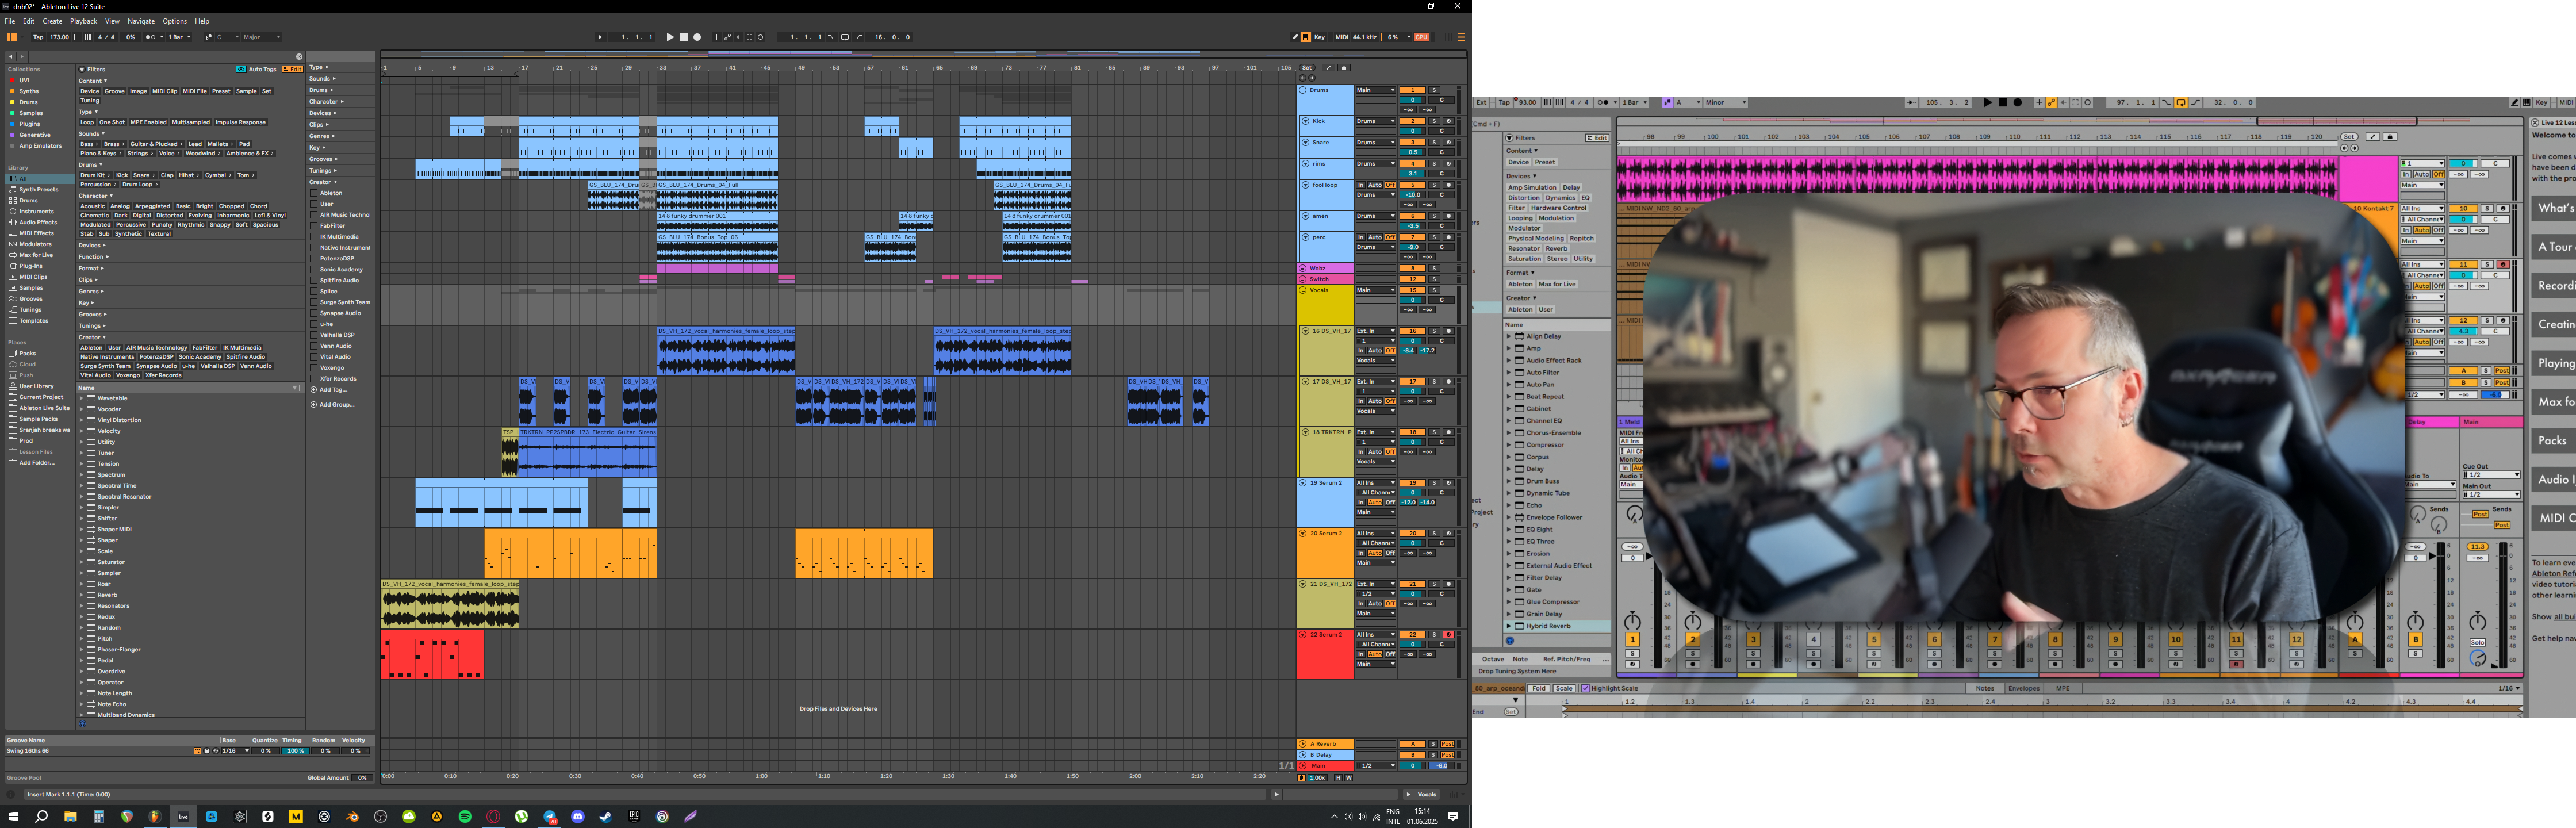The image size is (2576, 828).
Task: Click Add Group... in the filter column
Action: [333, 405]
